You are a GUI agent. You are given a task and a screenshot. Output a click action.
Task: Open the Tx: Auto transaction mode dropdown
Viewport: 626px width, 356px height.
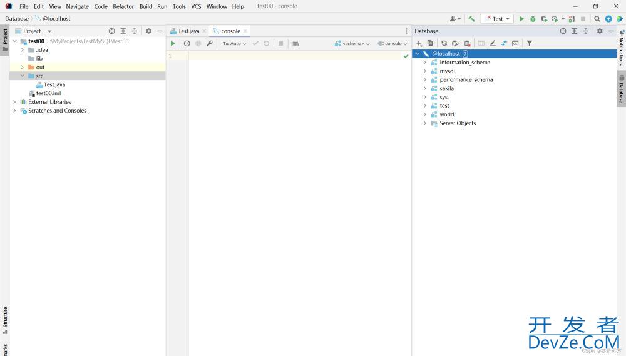point(234,44)
